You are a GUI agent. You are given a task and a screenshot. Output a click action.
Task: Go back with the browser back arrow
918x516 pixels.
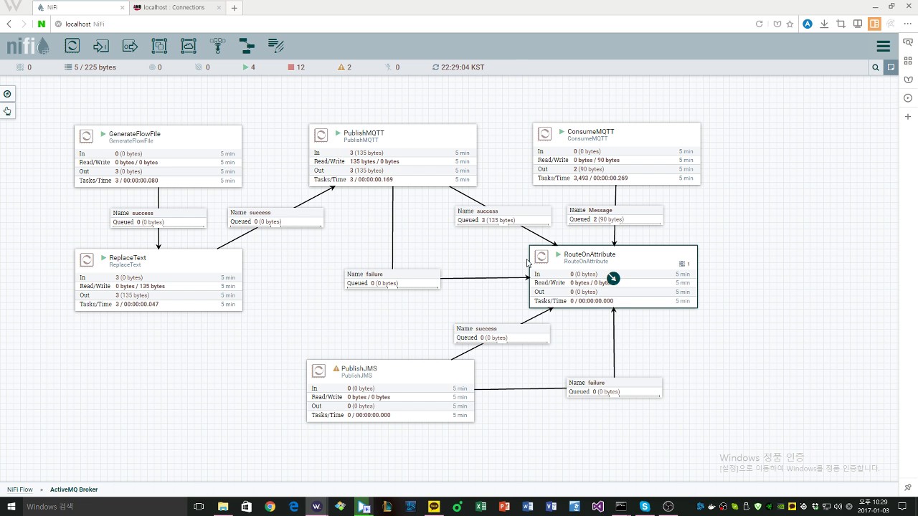[x=9, y=24]
